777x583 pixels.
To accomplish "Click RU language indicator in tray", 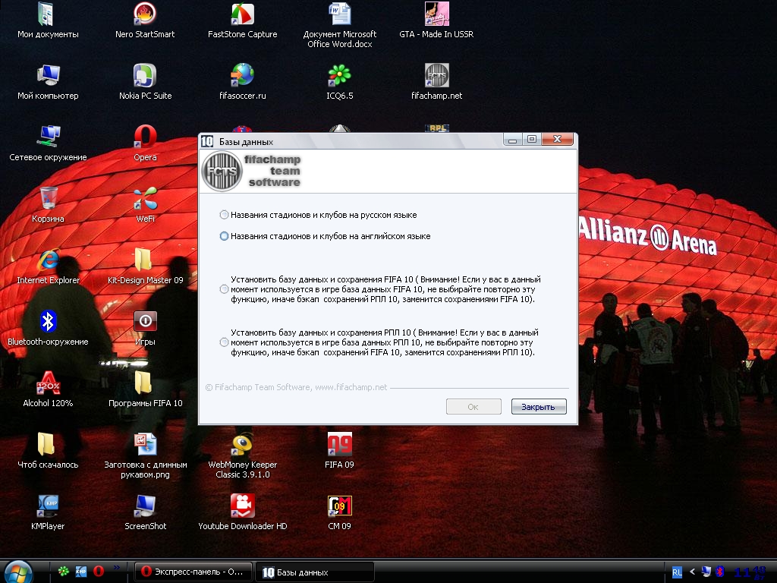I will (x=677, y=572).
